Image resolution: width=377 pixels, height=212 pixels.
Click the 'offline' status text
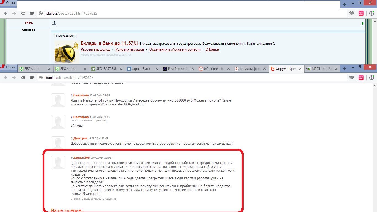[x=29, y=23]
